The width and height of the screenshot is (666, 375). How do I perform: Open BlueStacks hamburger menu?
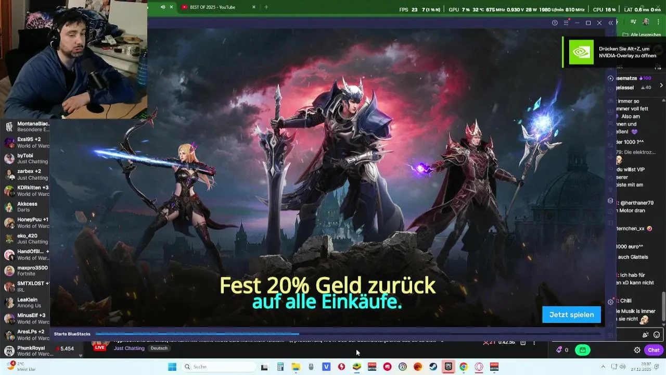[566, 23]
